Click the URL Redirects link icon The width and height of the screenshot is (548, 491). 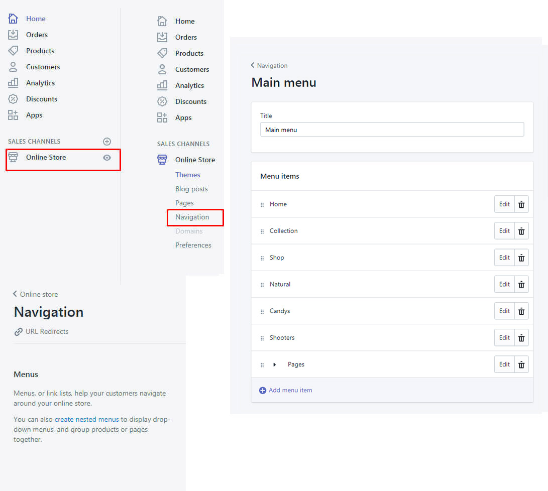coord(19,332)
